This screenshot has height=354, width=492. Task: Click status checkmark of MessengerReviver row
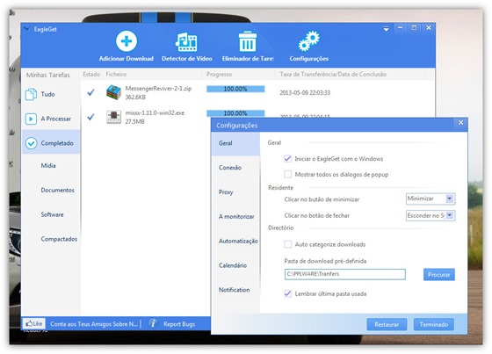(x=90, y=92)
